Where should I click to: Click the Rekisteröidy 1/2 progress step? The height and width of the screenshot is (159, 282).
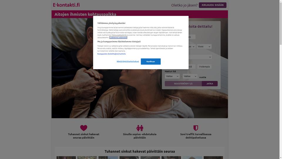click(183, 84)
